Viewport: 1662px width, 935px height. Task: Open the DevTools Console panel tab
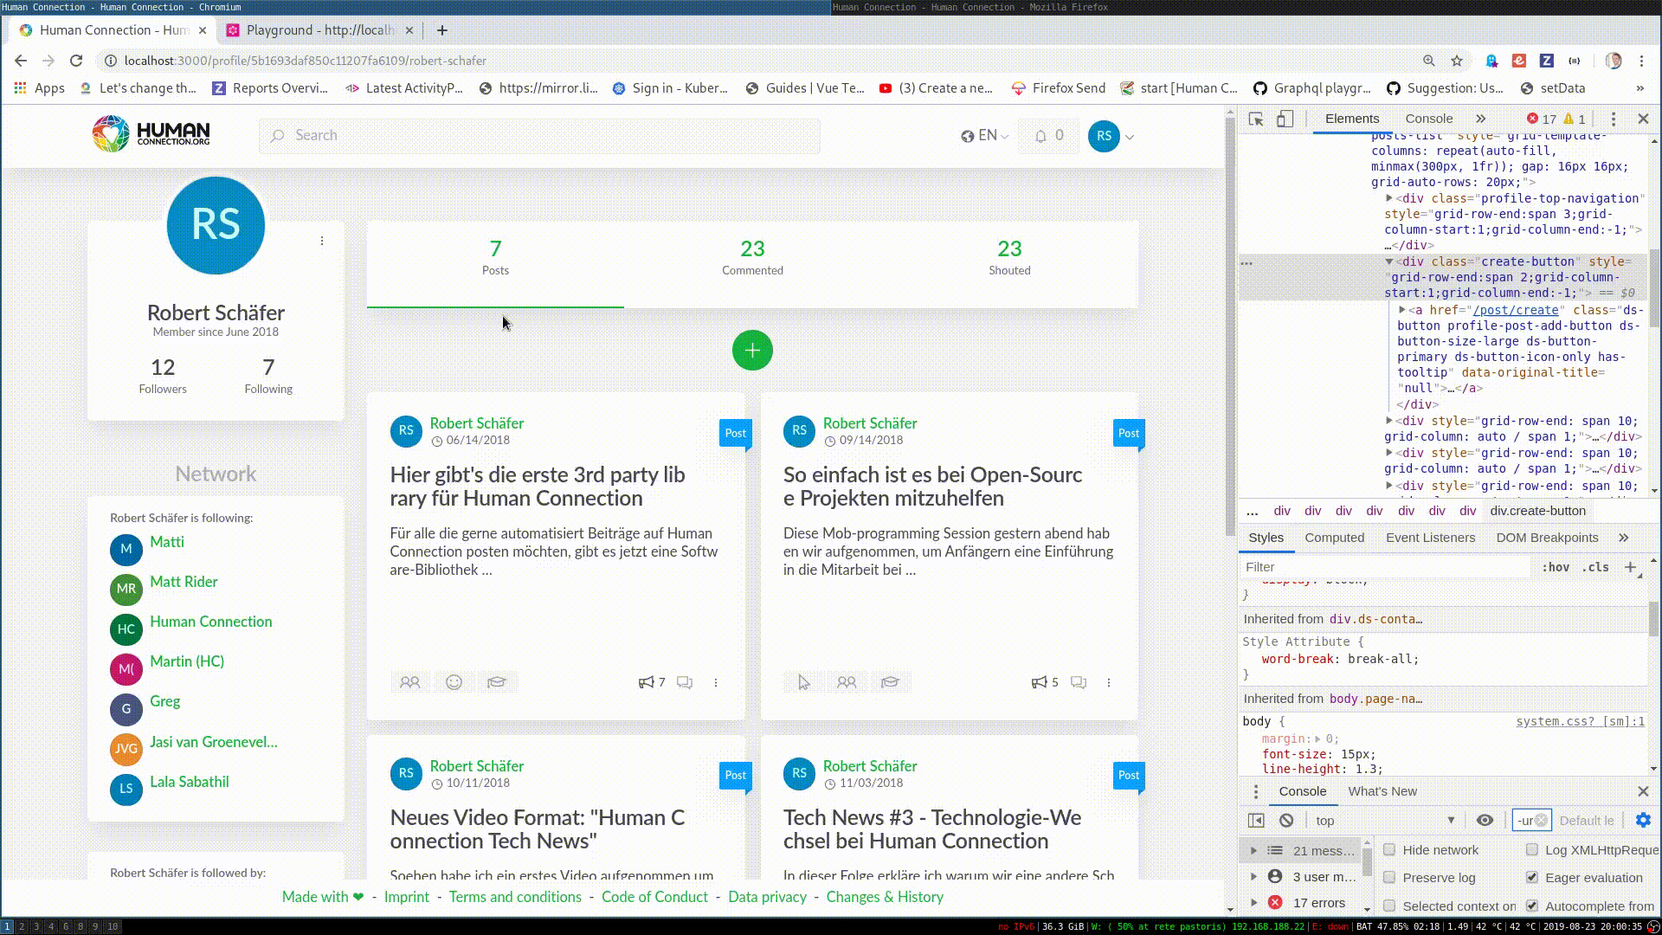click(x=1428, y=119)
